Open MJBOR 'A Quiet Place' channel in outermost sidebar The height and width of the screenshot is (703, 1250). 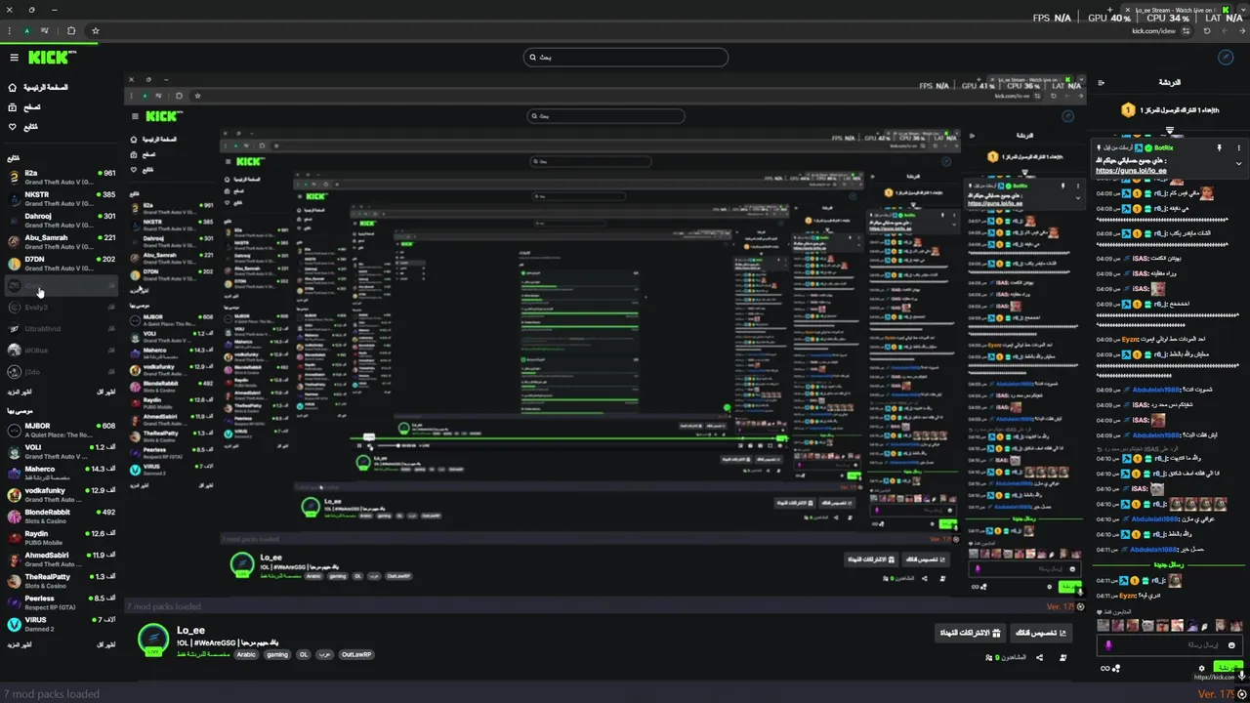click(62, 430)
